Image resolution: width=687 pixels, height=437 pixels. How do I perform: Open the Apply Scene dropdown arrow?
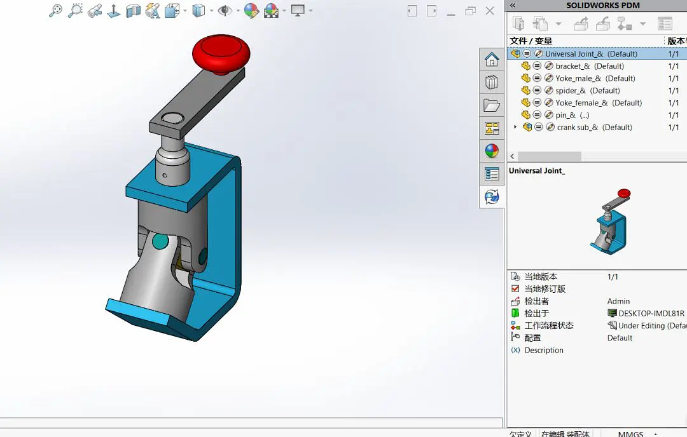[x=284, y=11]
